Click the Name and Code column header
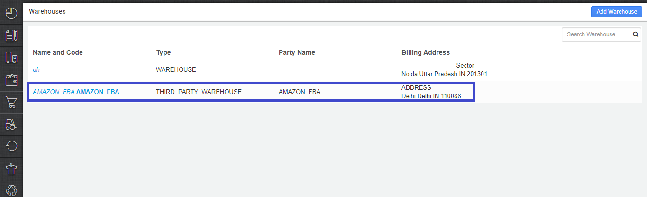This screenshot has width=647, height=197. pyautogui.click(x=58, y=52)
